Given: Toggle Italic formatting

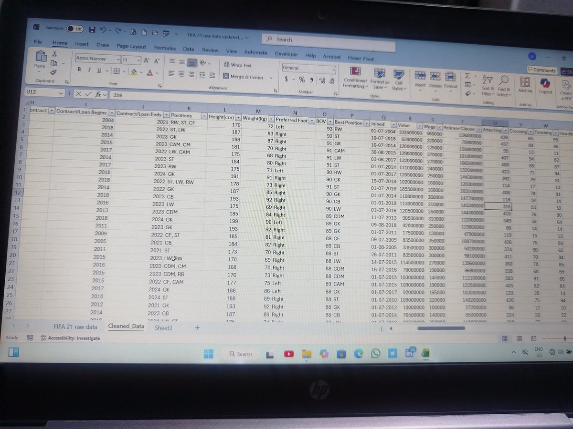Looking at the screenshot, I should tap(89, 71).
